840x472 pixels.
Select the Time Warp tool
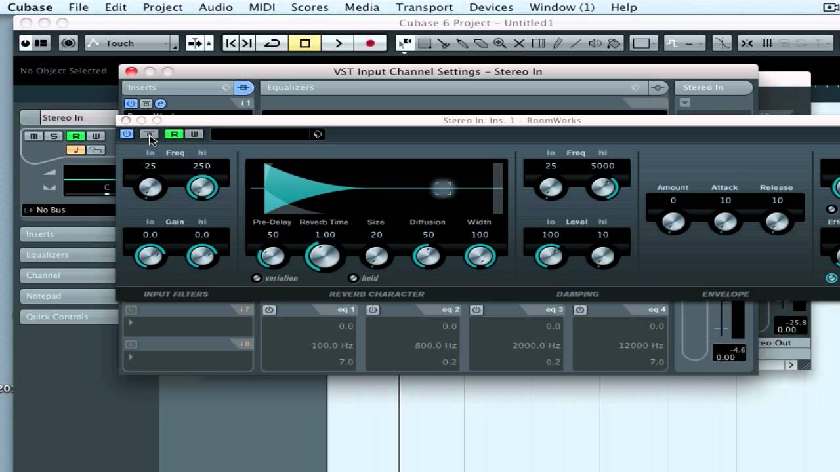pos(538,43)
